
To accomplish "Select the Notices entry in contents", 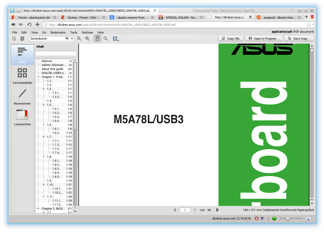I will coord(47,61).
